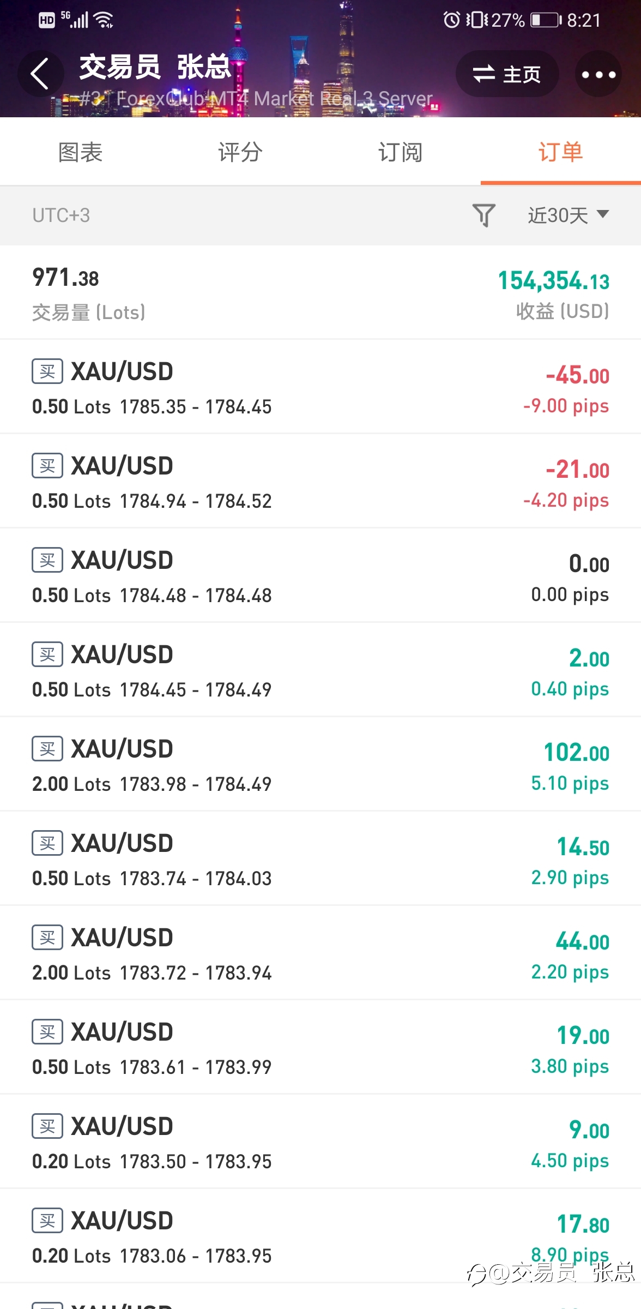Open the XAU/USD order with 0.00 profit
The image size is (641, 1309).
pyautogui.click(x=320, y=576)
